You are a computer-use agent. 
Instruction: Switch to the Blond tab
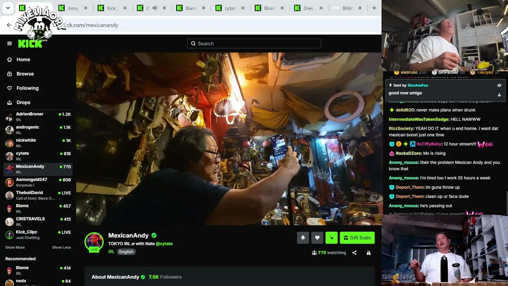point(269,8)
